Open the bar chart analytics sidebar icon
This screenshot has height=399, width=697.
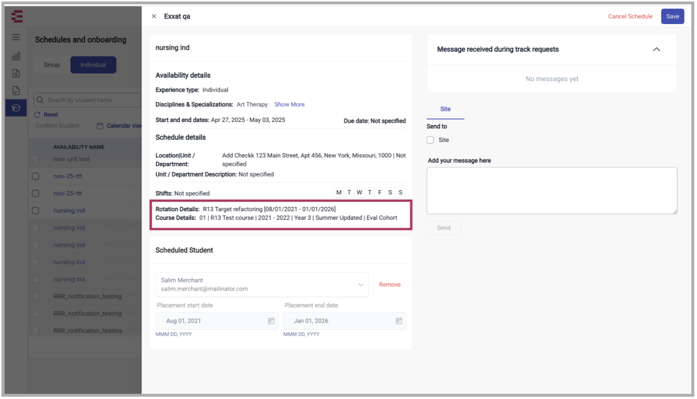[16, 56]
